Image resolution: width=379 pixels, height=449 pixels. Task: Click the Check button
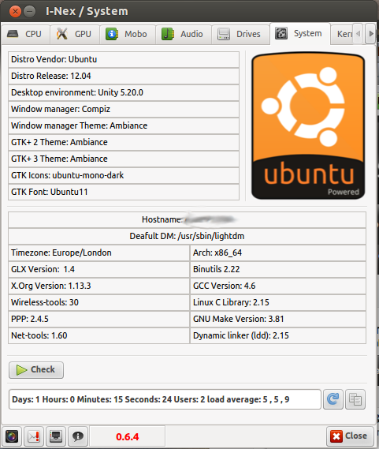coord(36,369)
